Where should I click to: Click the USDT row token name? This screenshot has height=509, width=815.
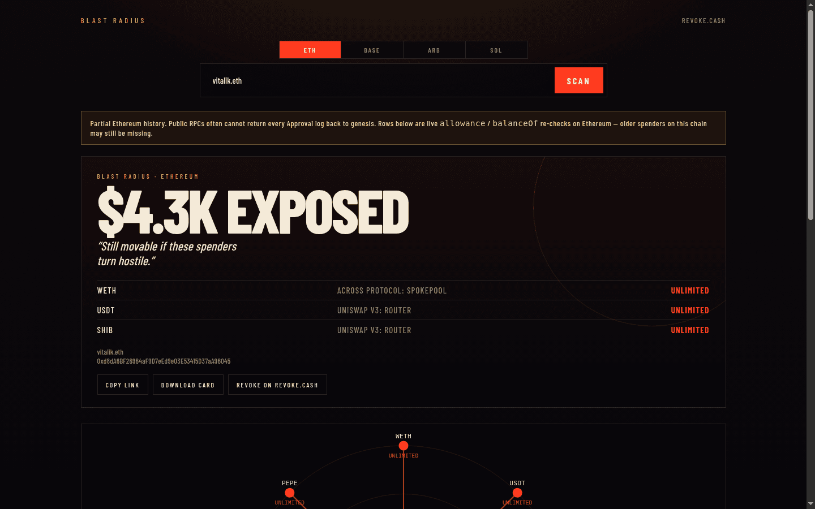(x=106, y=310)
